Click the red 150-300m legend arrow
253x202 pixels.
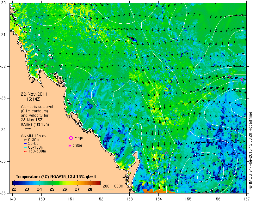(x=25, y=151)
